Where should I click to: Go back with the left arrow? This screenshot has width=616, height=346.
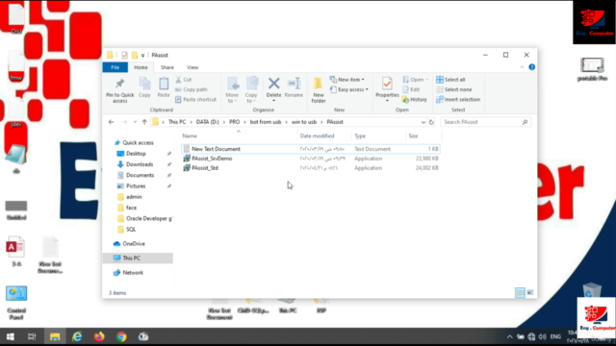click(112, 122)
